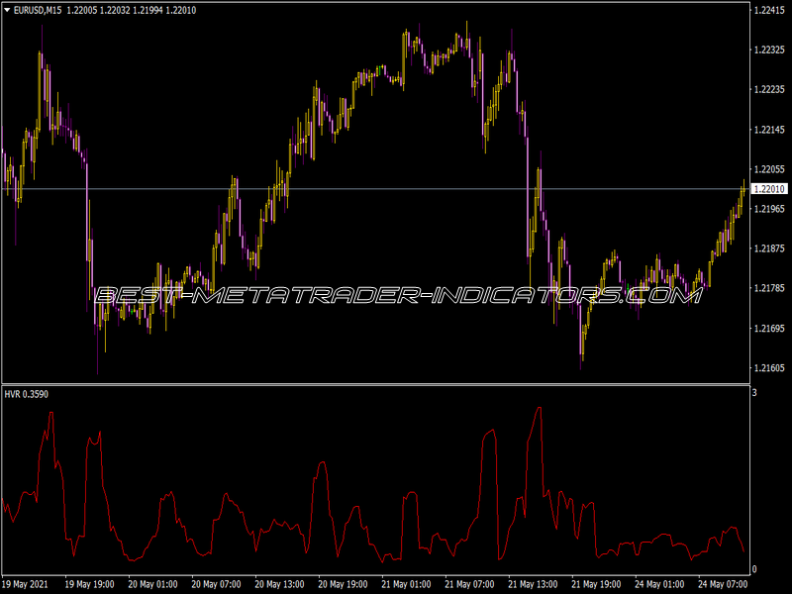The height and width of the screenshot is (594, 792).
Task: Click the 1.22415 price scale label
Action: [x=769, y=10]
